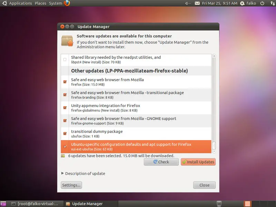This screenshot has width=276, height=207.
Task: Uncheck the firefox-gnome-support update checkbox
Action: (65, 120)
